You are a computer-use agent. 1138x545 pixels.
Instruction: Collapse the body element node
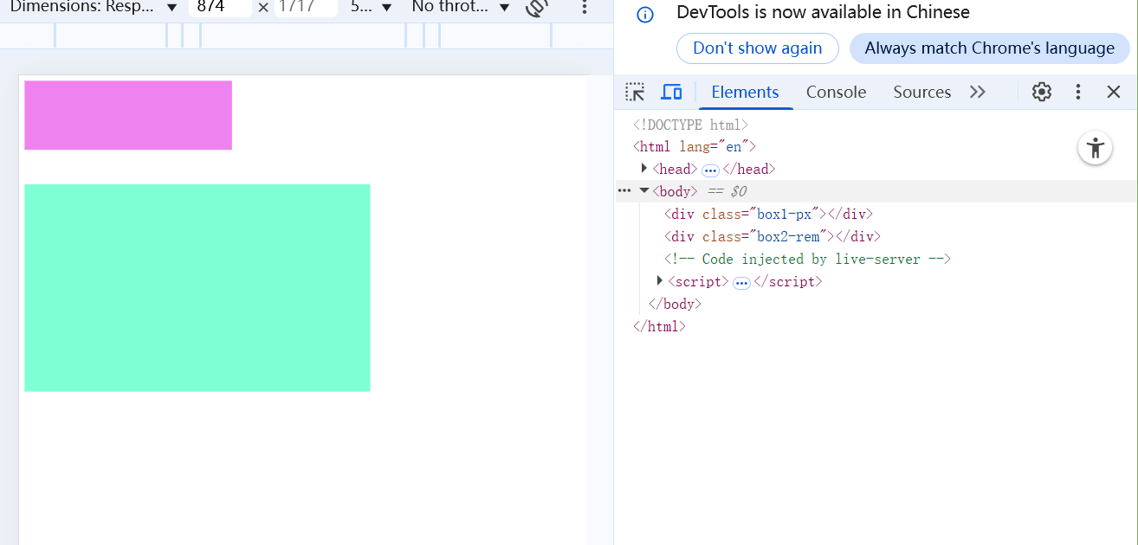[x=643, y=190]
